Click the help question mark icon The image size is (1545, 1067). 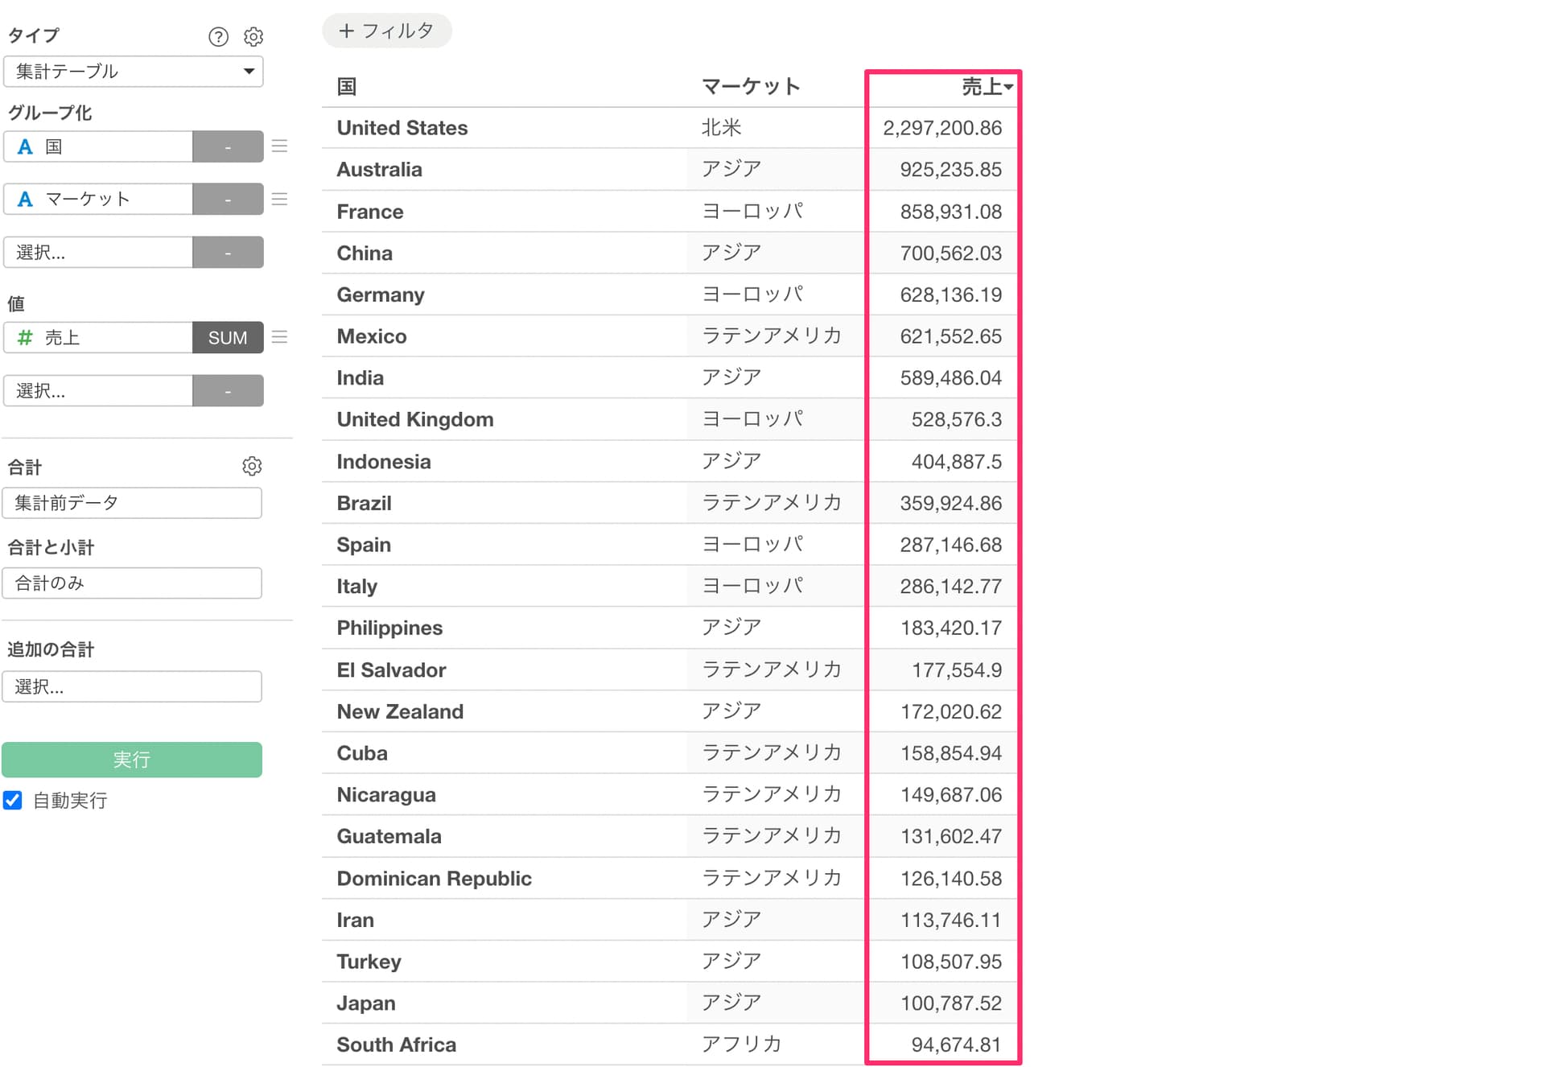tap(218, 36)
